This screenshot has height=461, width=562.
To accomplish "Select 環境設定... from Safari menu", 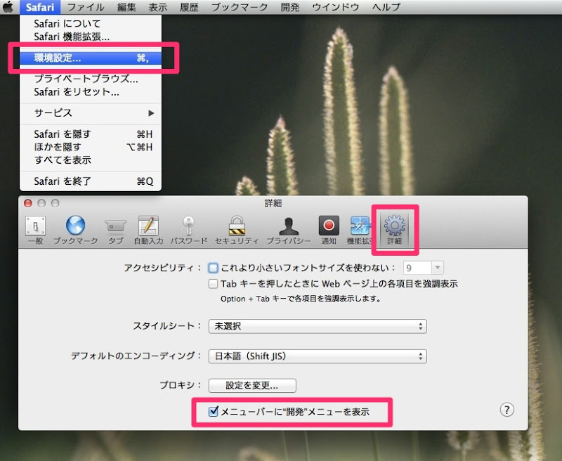I will [x=91, y=58].
